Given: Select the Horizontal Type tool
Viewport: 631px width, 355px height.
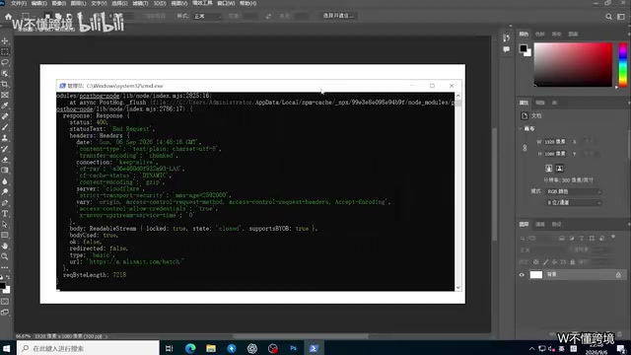Looking at the screenshot, I should (x=5, y=213).
